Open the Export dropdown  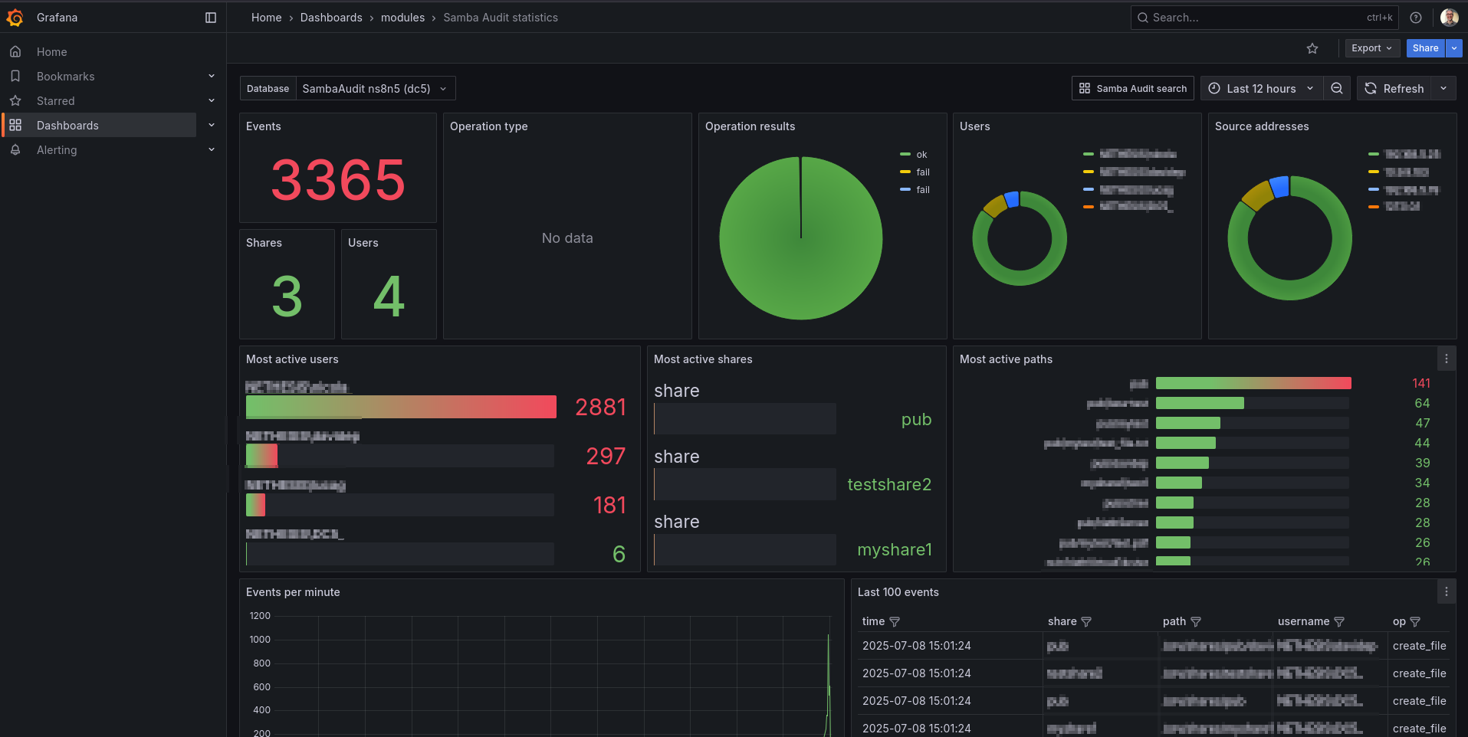pos(1372,48)
